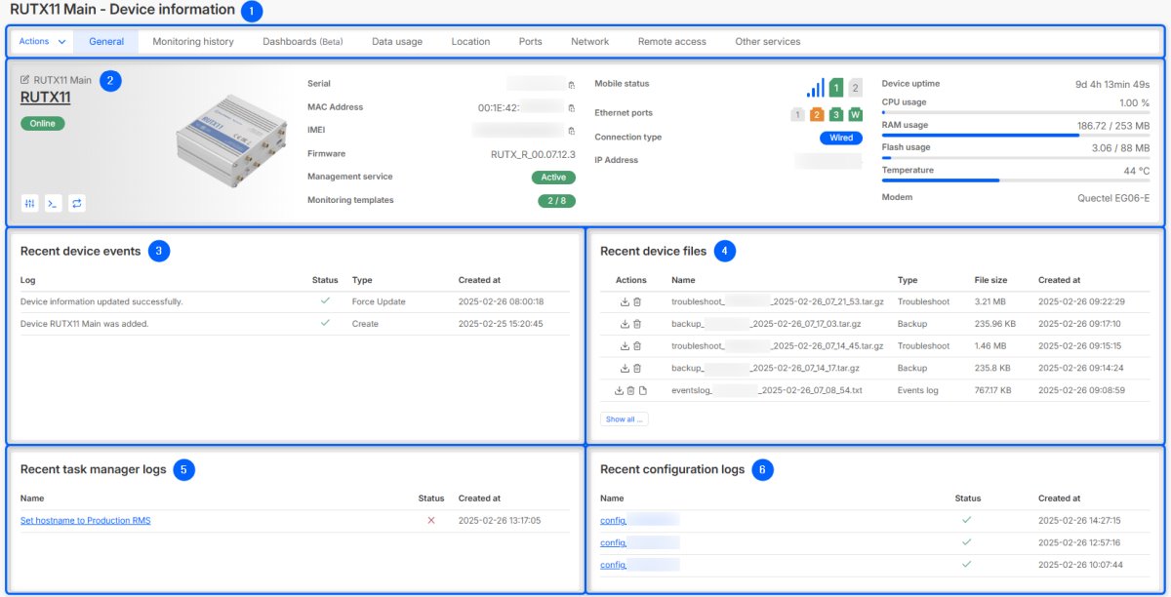Expand device files with Show all

pos(624,419)
